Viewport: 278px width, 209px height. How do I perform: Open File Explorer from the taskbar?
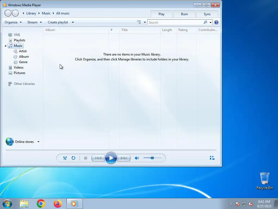(24, 204)
